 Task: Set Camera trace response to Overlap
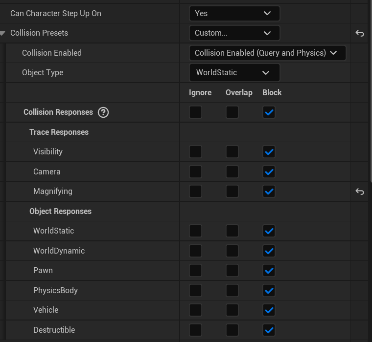click(232, 172)
